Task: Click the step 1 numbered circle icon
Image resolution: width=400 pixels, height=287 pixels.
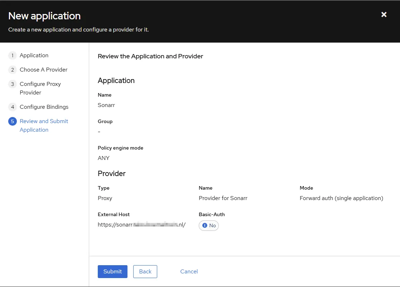Action: [12, 55]
